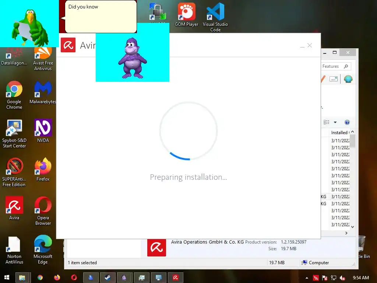
Task: Click the muted volume tray icon
Action: point(342,278)
